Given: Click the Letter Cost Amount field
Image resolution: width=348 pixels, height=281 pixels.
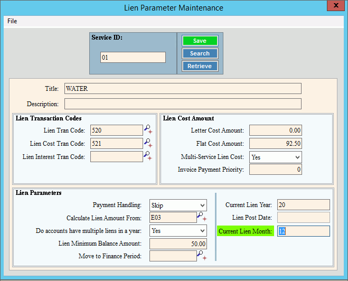Looking at the screenshot, I should click(x=276, y=130).
